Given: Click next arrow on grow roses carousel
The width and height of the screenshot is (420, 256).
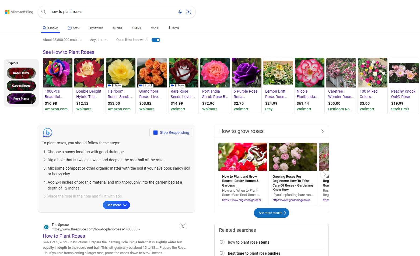Looking at the screenshot, I should (x=324, y=174).
